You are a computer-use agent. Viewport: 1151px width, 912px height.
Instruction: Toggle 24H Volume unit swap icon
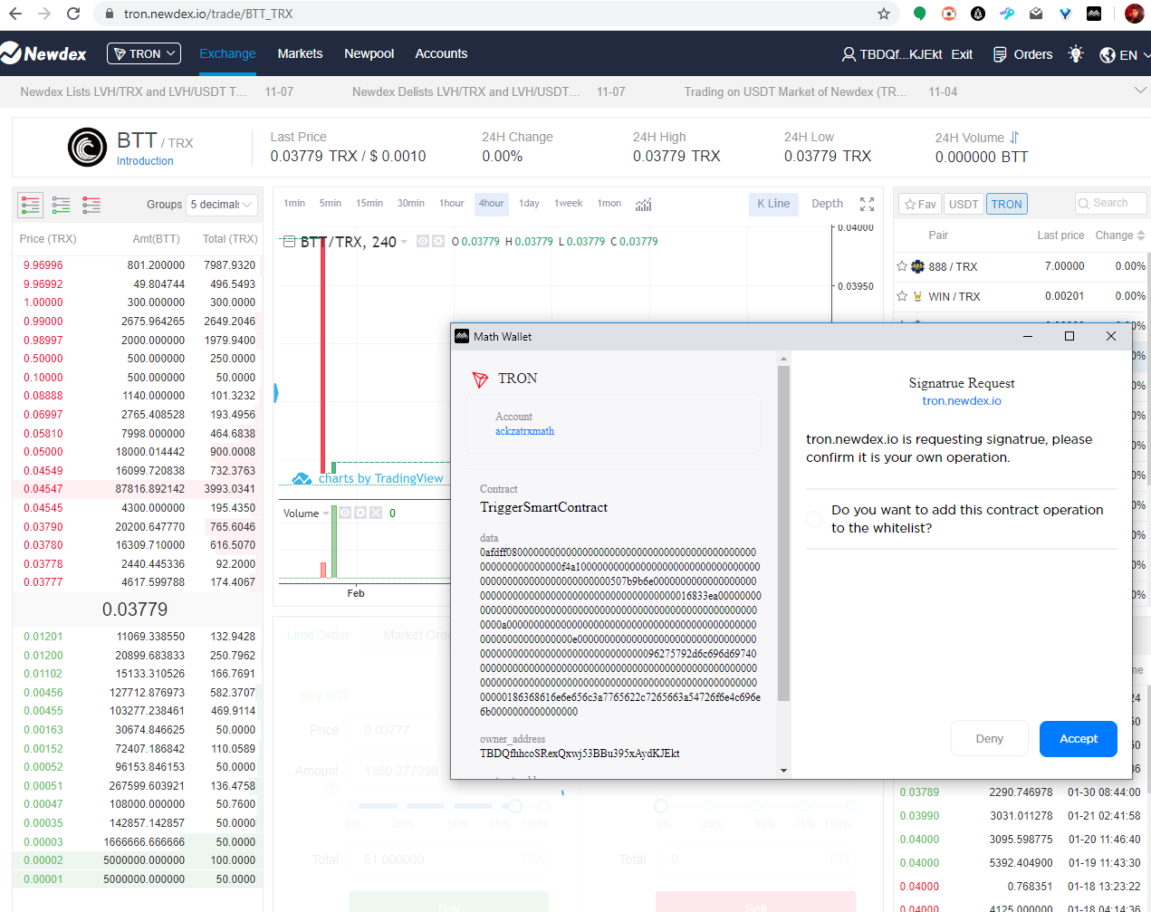coord(1015,138)
